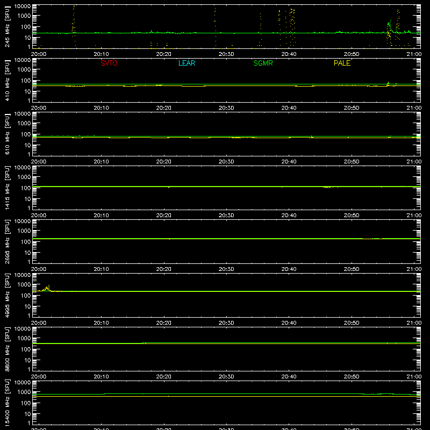Click the 20:50 time label under 1415 MHz plot
Image resolution: width=430 pixels, height=430 pixels.
coord(352,216)
